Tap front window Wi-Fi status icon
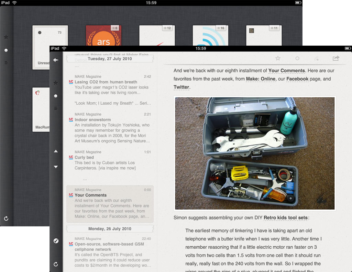The height and width of the screenshot is (272, 352). click(64, 48)
